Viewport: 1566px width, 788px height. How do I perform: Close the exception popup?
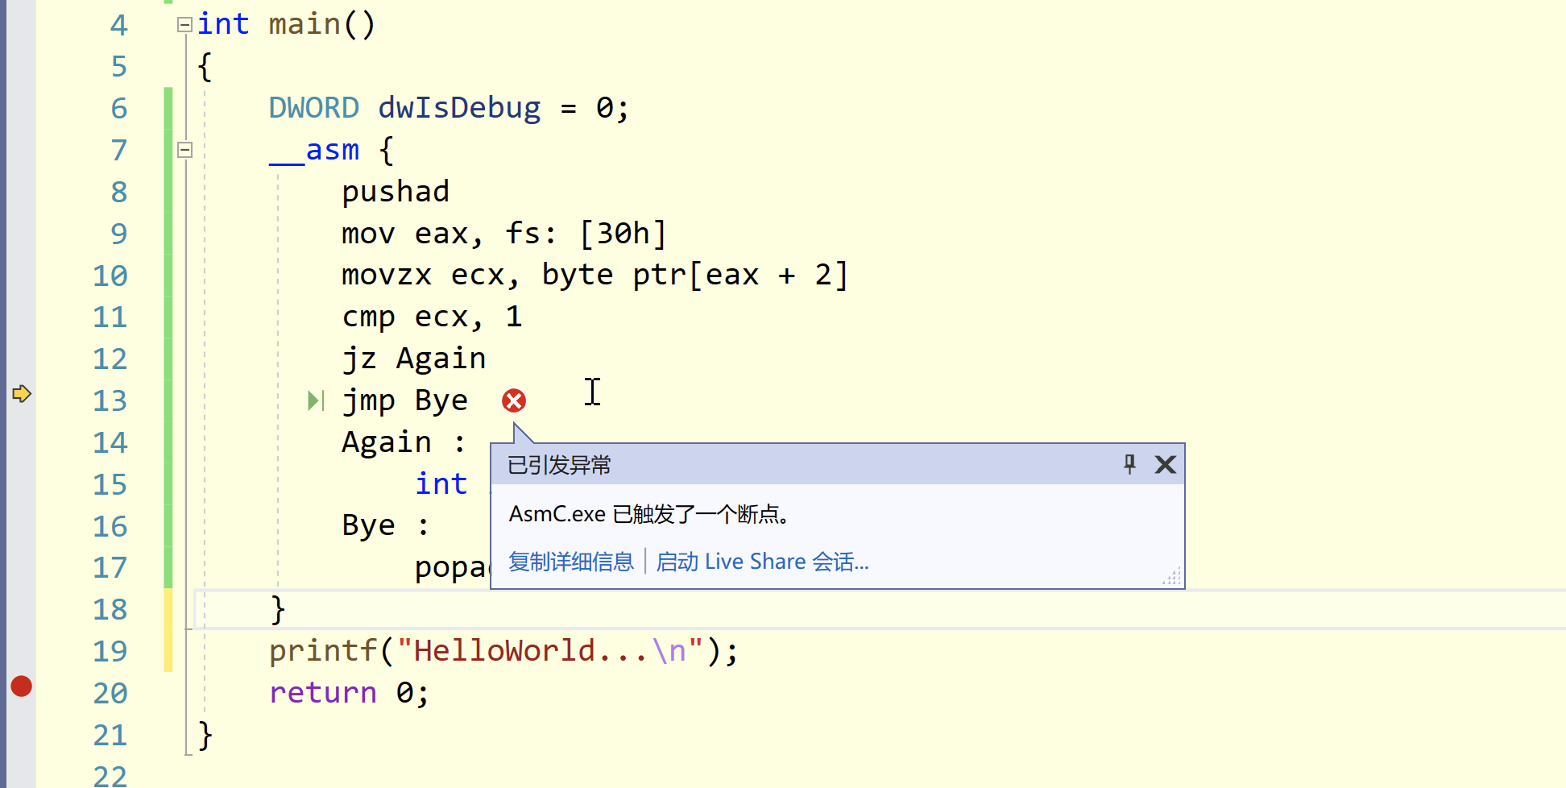1165,464
